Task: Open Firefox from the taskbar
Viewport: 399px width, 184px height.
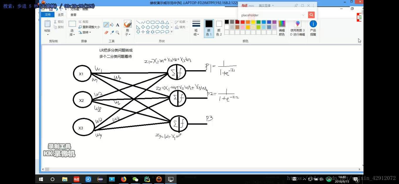Action: [x=124, y=179]
